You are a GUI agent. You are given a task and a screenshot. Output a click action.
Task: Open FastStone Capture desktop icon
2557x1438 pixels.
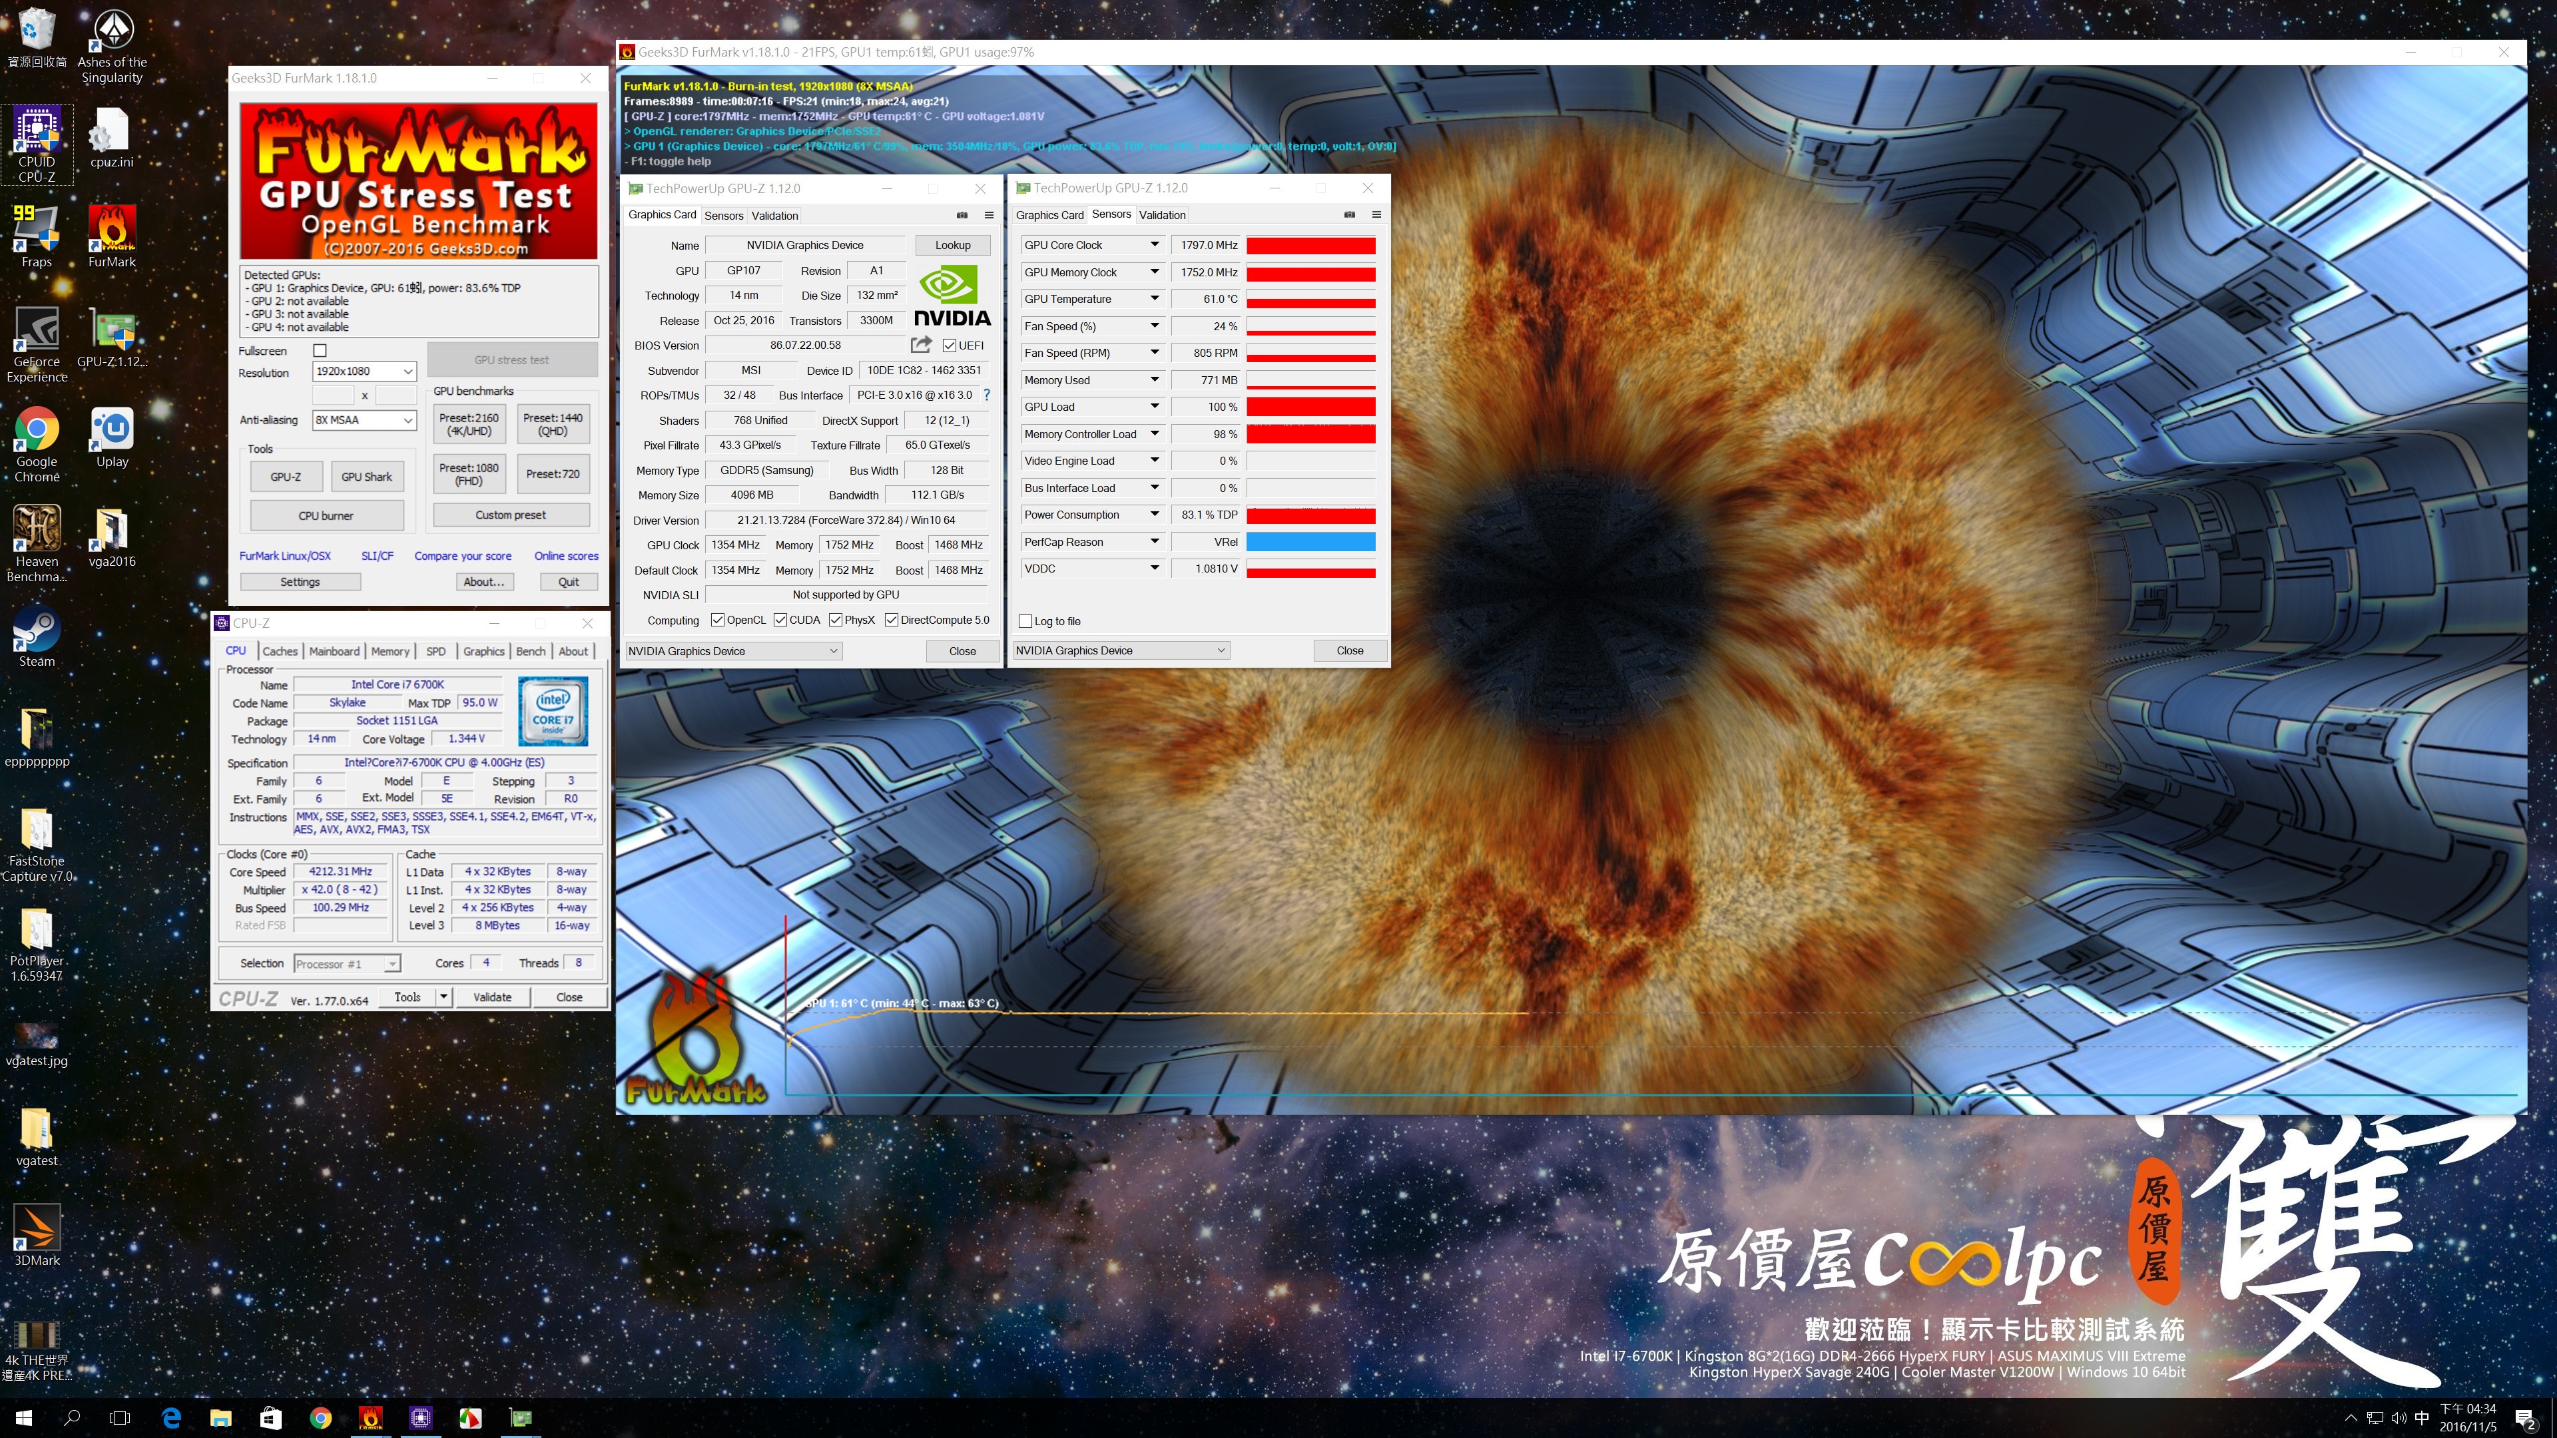(37, 845)
